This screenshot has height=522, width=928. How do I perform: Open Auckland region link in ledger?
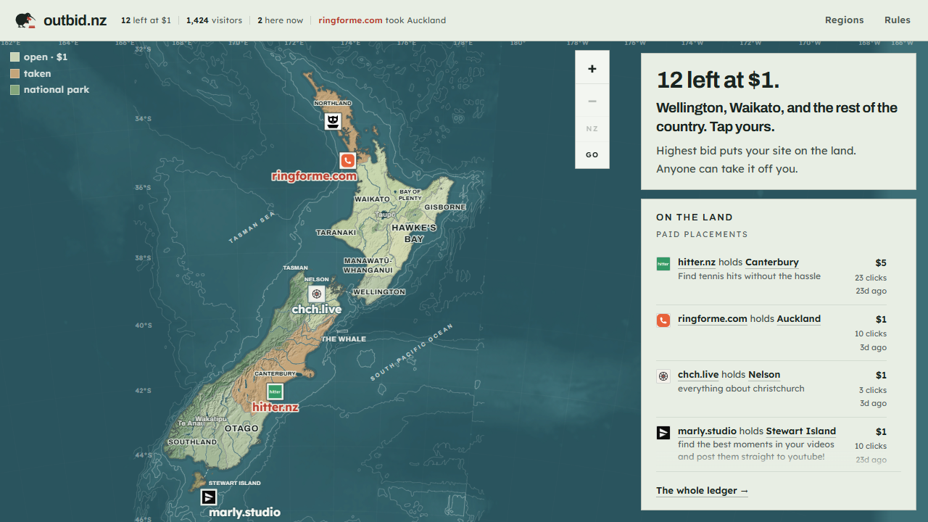(799, 318)
